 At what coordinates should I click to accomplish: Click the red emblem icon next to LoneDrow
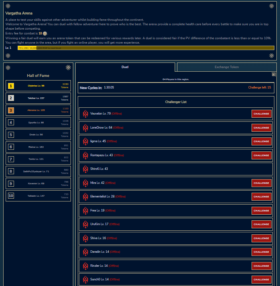click(x=85, y=128)
